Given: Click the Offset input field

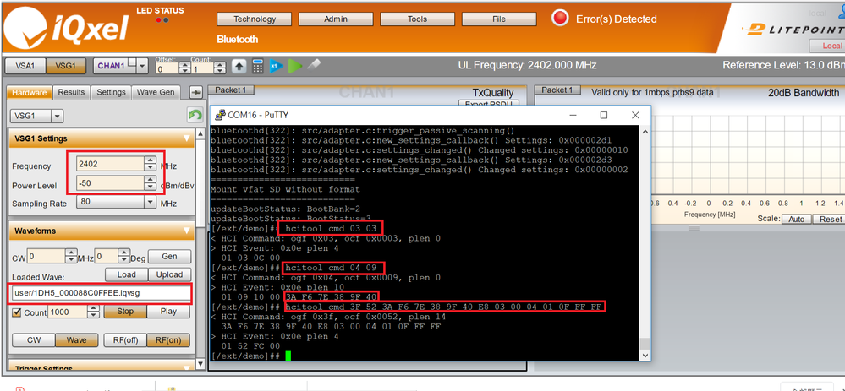Looking at the screenshot, I should tap(167, 69).
